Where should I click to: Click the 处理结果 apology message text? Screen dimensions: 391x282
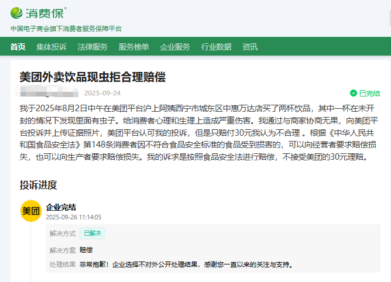pos(186,264)
